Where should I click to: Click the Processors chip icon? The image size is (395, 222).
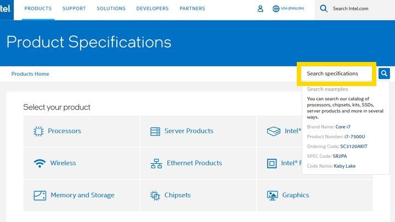pyautogui.click(x=38, y=131)
